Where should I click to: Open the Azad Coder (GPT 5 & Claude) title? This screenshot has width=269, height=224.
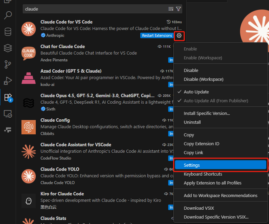pos(71,71)
